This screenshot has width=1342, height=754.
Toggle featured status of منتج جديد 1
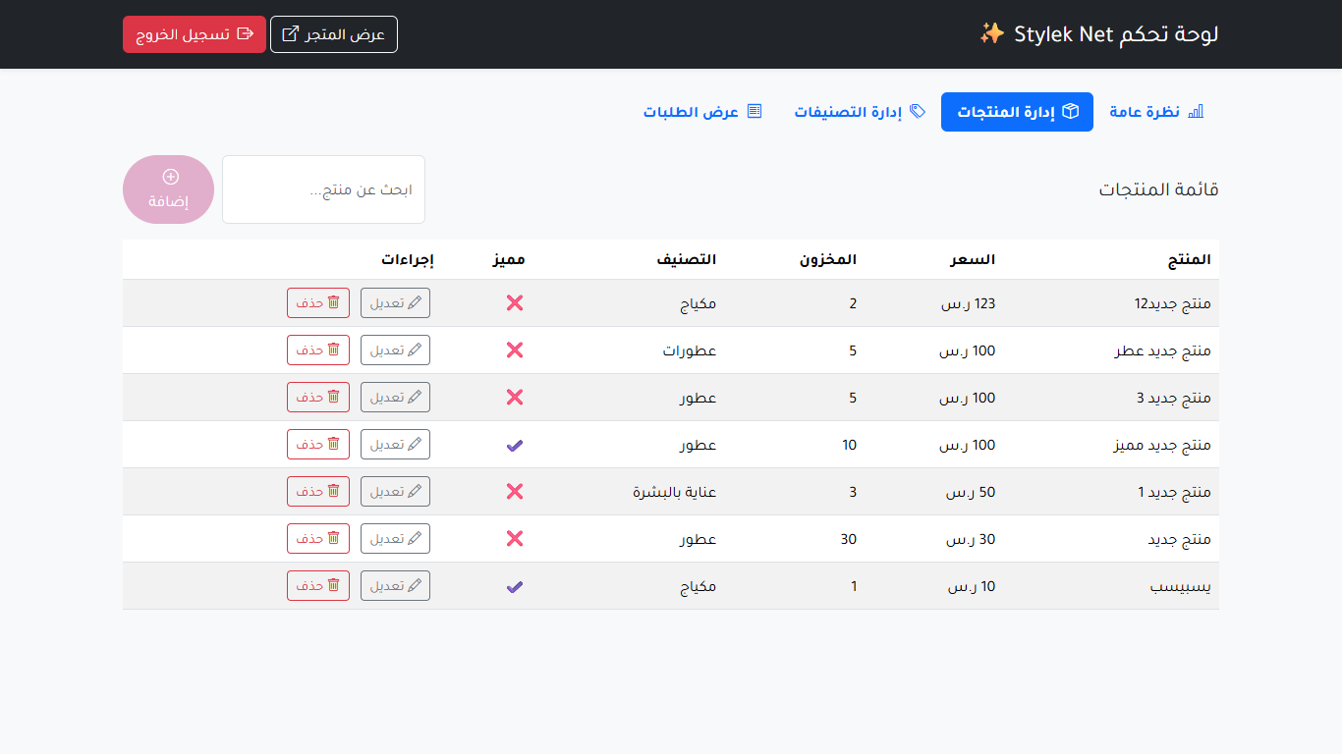(x=514, y=492)
